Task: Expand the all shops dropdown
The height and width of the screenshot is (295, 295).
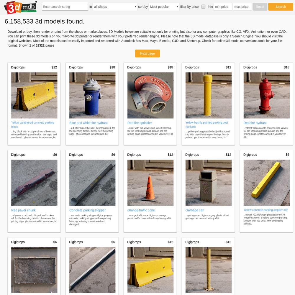Action: click(x=115, y=7)
